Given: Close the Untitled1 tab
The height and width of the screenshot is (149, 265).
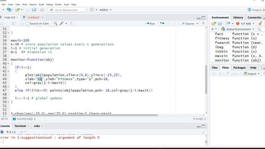Looking at the screenshot, I should click(x=43, y=17).
